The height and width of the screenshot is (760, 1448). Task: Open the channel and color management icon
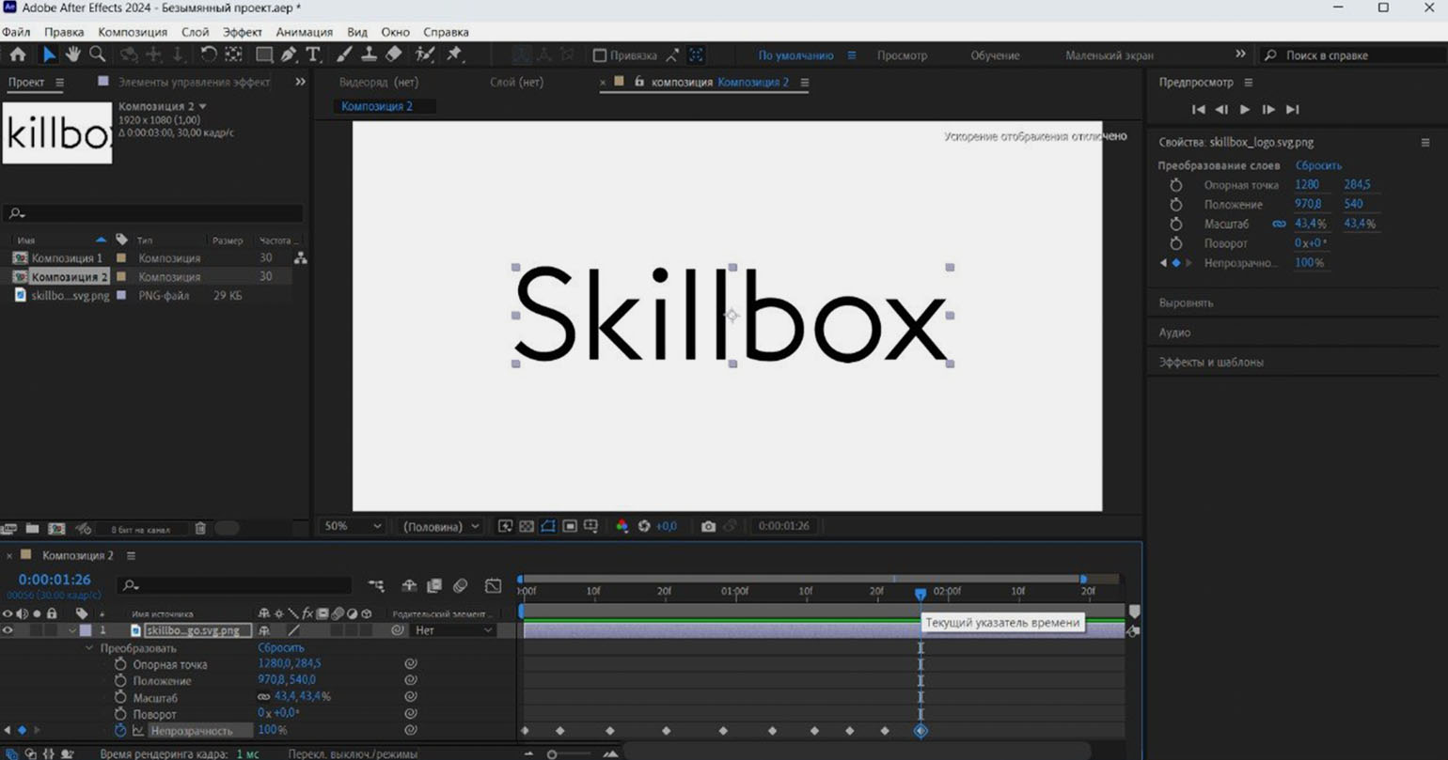(622, 526)
